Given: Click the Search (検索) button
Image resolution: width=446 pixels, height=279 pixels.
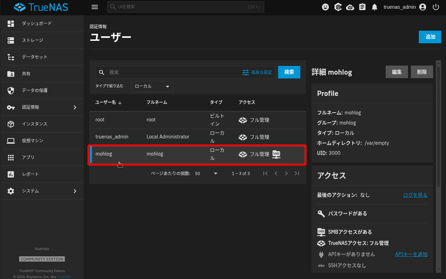Looking at the screenshot, I should 289,72.
